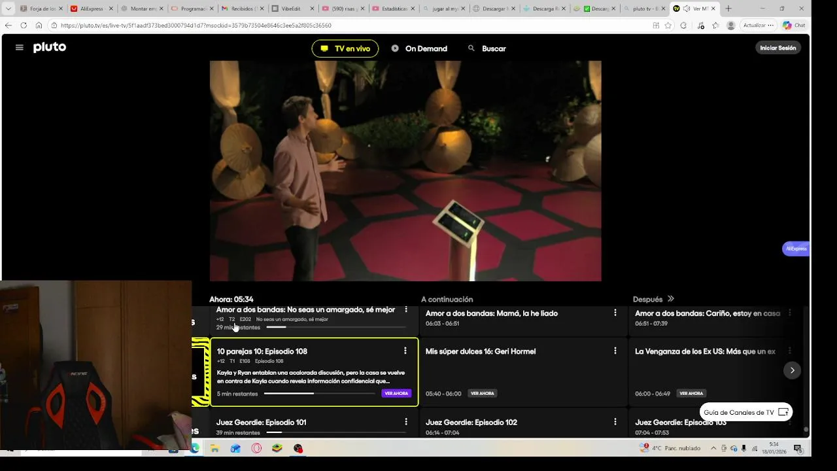Select the TV en vivo tab

click(345, 48)
